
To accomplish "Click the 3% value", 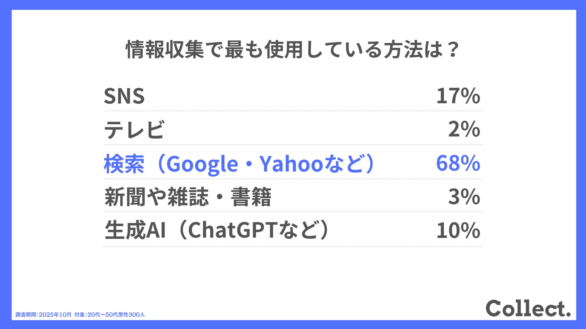I will pyautogui.click(x=464, y=197).
